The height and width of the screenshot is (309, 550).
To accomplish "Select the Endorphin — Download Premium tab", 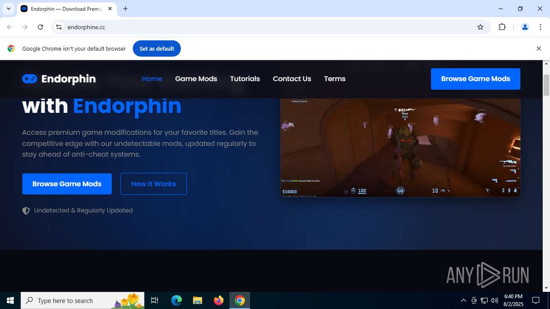I will point(67,9).
